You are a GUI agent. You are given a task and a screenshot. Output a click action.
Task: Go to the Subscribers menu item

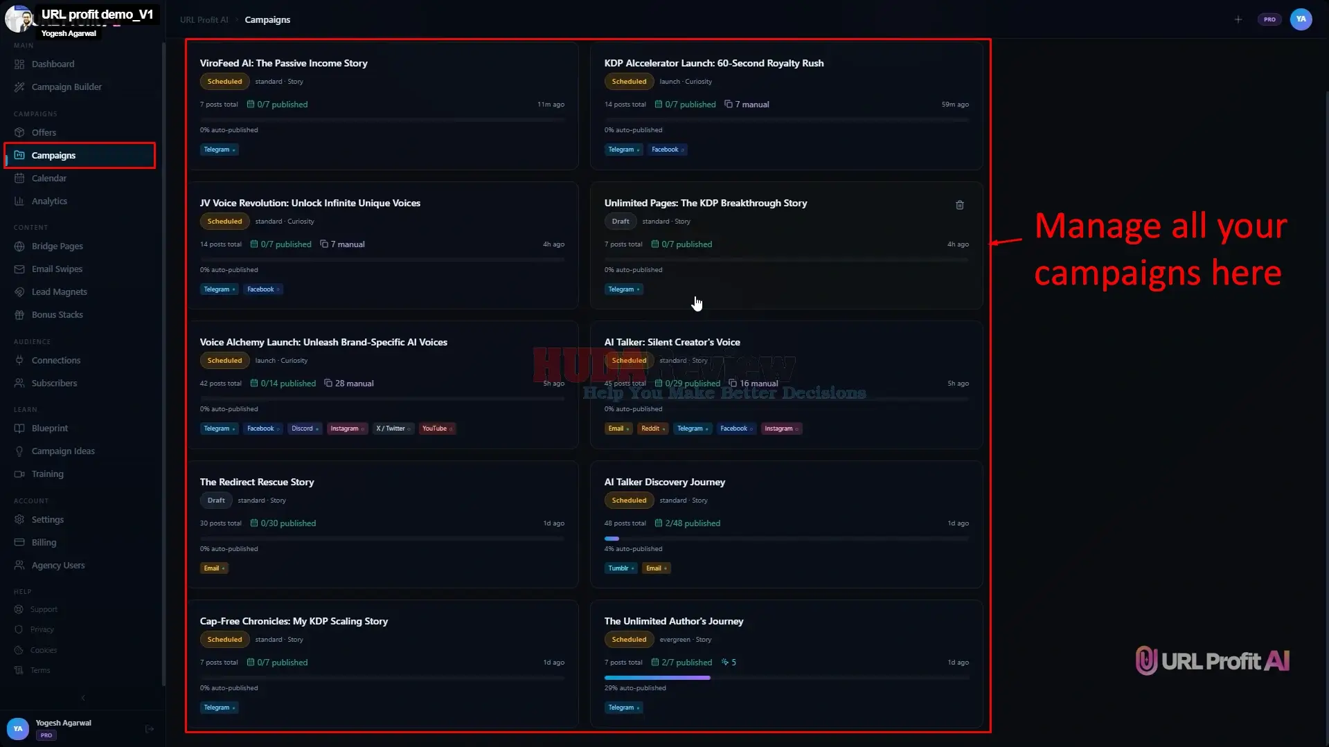tap(54, 383)
